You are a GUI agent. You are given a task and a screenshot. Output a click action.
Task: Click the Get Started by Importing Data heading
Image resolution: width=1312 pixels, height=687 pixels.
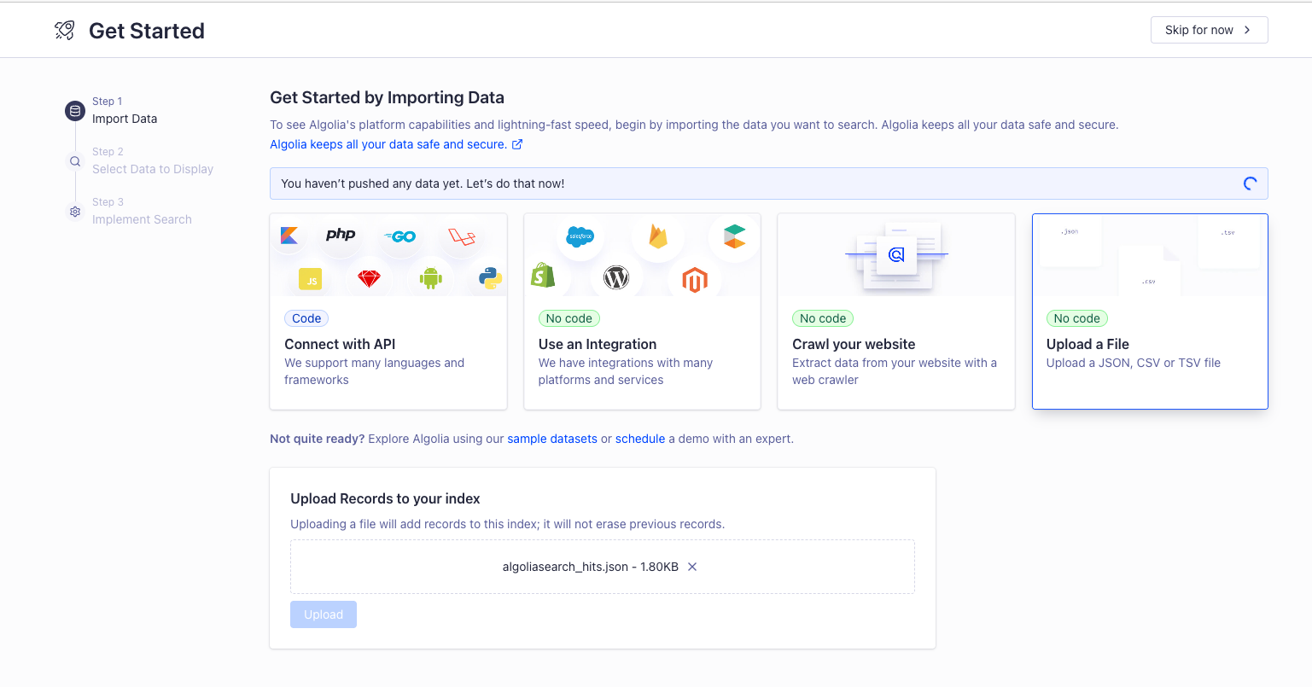(x=387, y=97)
